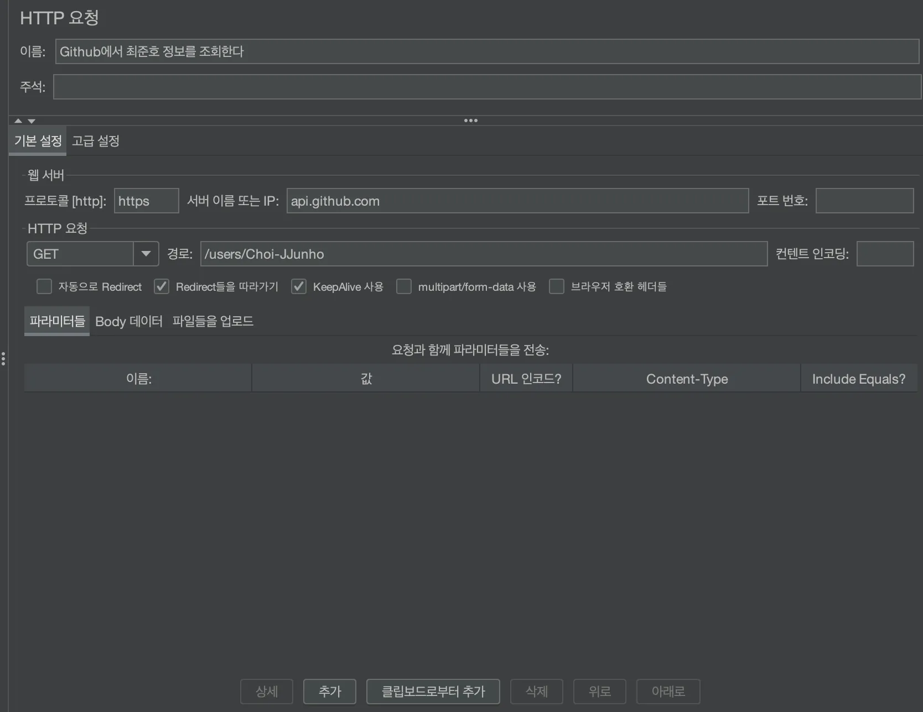Uncheck the Redirect들을 따라가기 checkbox
Viewport: 923px width, 712px height.
(x=161, y=286)
